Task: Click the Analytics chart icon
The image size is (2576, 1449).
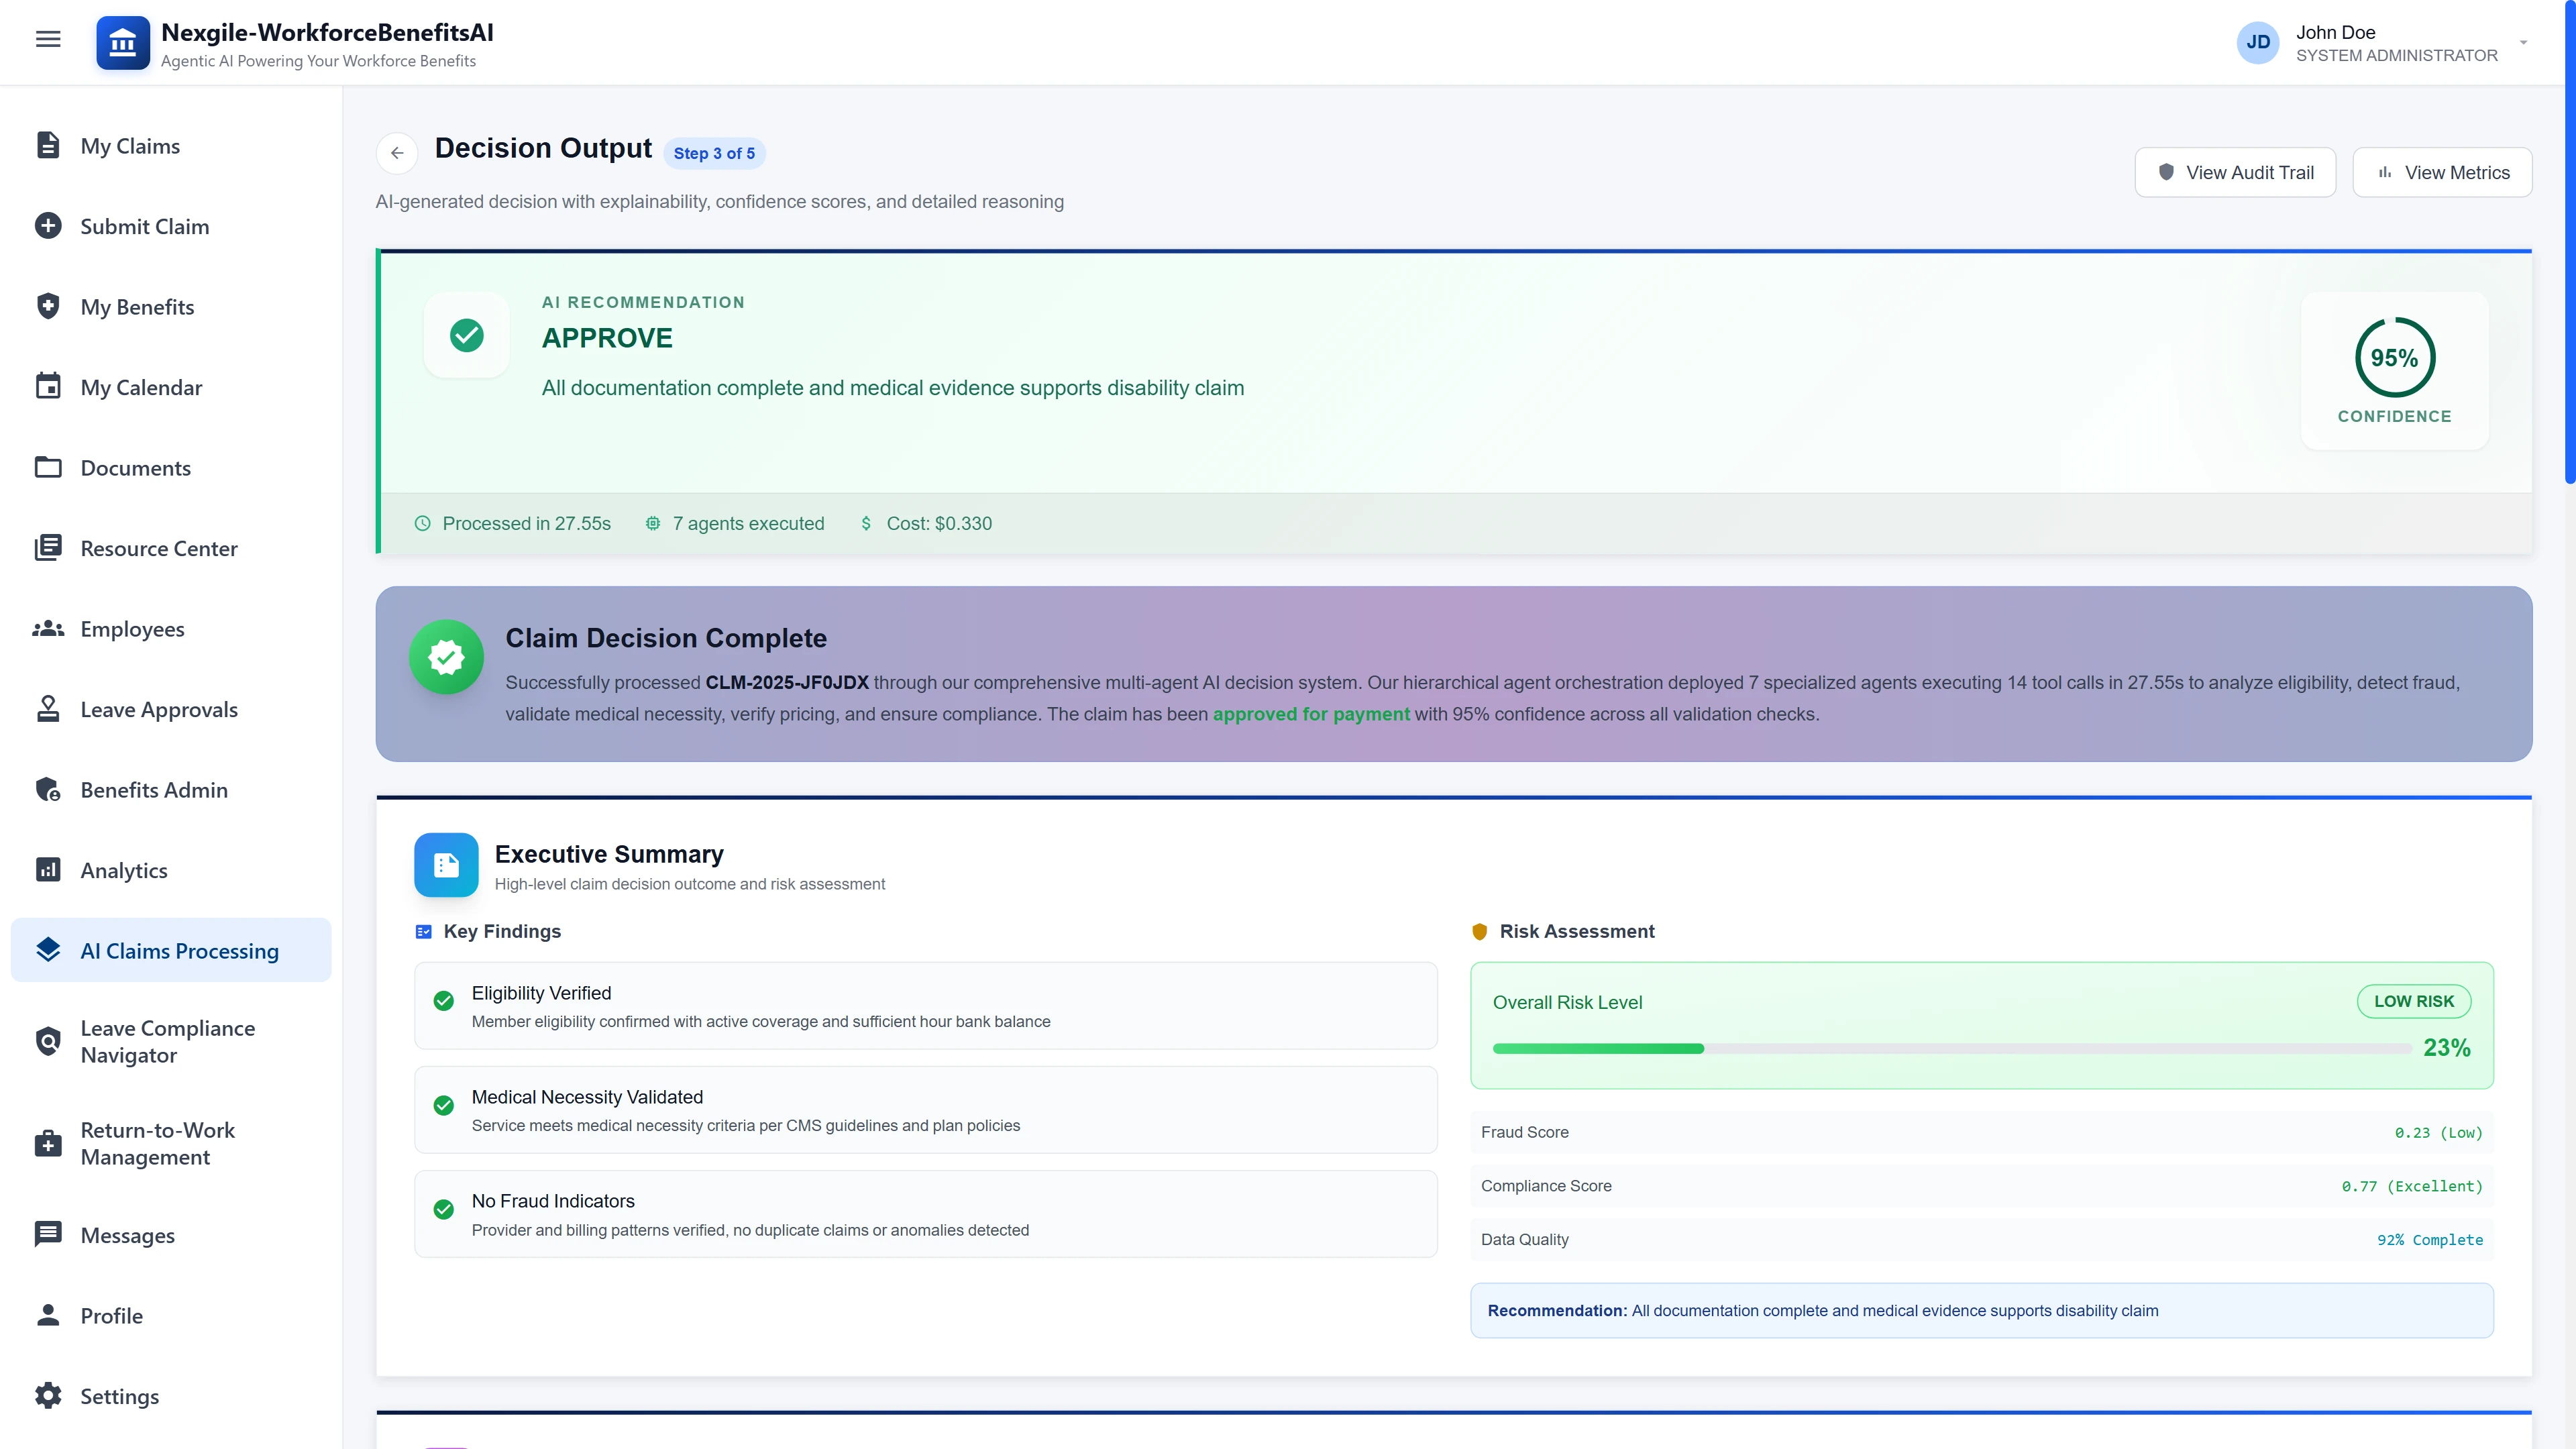Action: pyautogui.click(x=48, y=870)
